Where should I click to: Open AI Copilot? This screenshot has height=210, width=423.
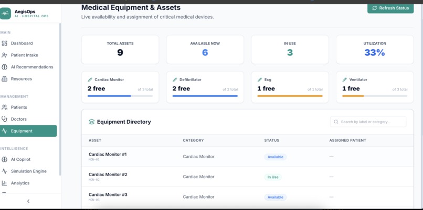(x=28, y=159)
